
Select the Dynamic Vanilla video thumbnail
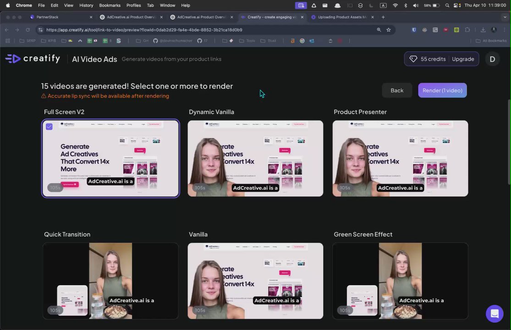pyautogui.click(x=255, y=158)
